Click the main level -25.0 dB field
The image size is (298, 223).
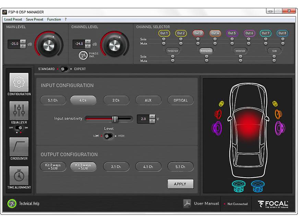coord(14,44)
